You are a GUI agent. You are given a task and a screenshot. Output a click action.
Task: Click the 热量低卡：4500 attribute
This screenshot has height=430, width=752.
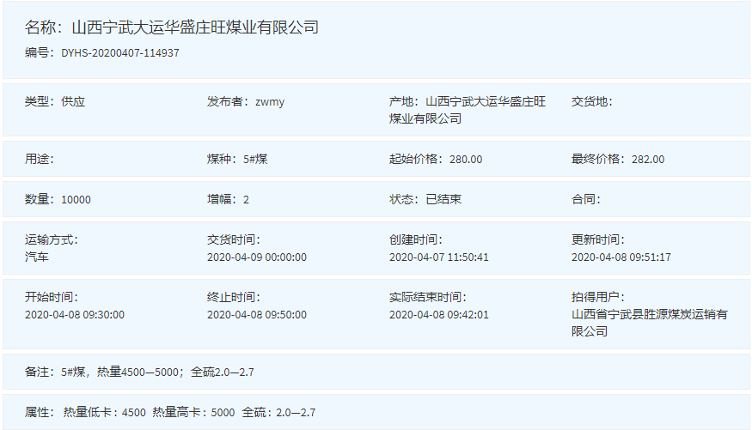pyautogui.click(x=105, y=412)
